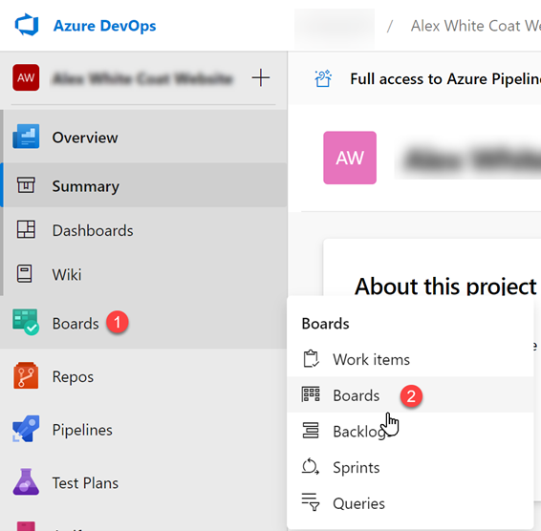Click the blurred project name in sidebar
This screenshot has width=541, height=531.
[142, 78]
